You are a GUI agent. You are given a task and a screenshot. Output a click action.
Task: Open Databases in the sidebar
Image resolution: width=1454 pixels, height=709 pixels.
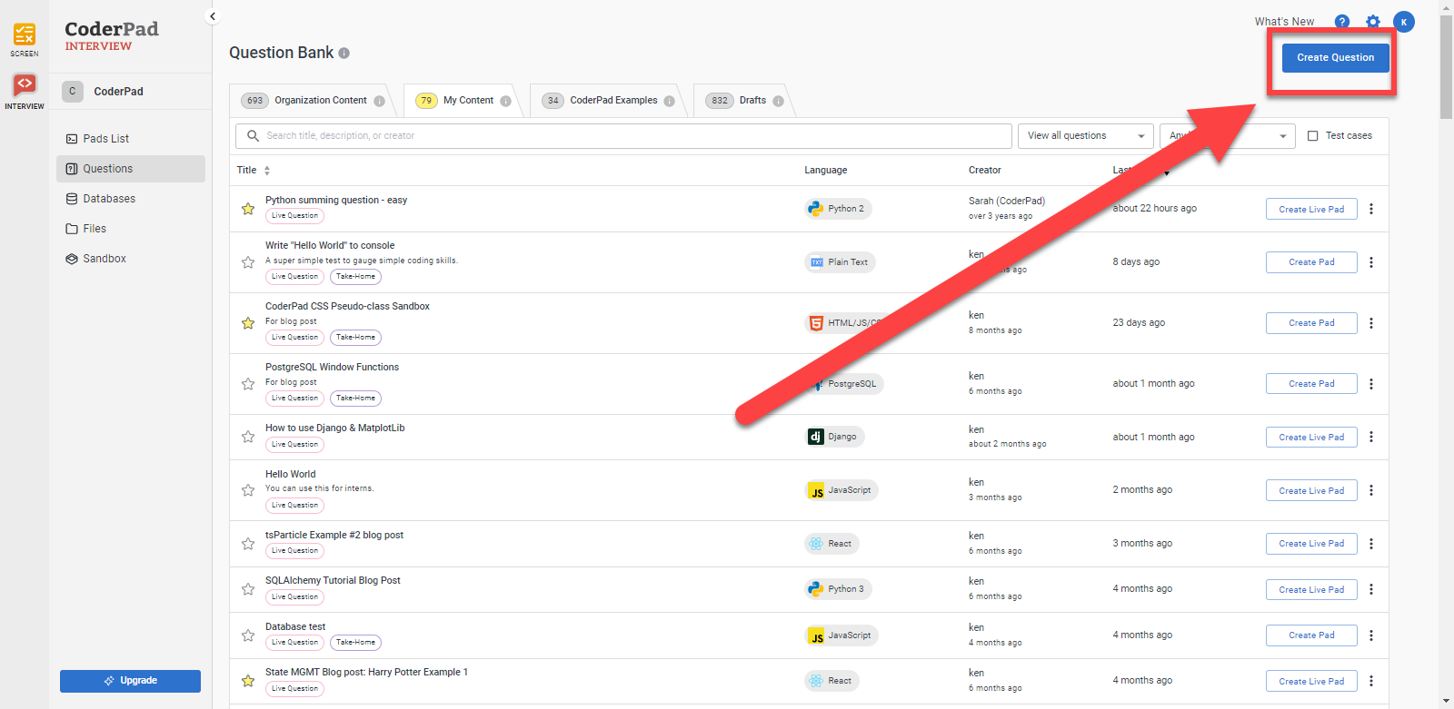coord(109,199)
